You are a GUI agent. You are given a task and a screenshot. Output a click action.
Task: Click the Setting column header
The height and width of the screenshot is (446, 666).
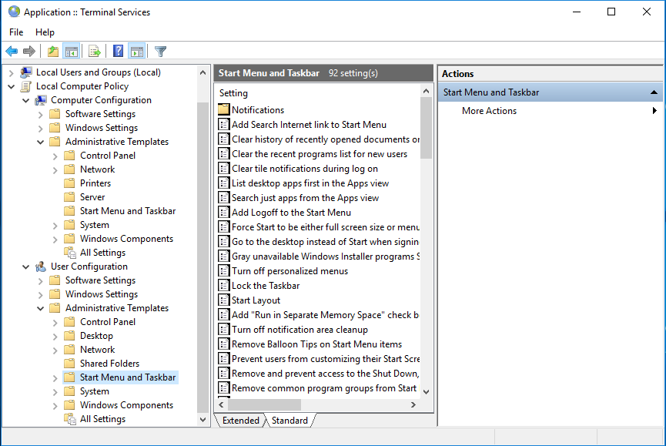coord(234,93)
